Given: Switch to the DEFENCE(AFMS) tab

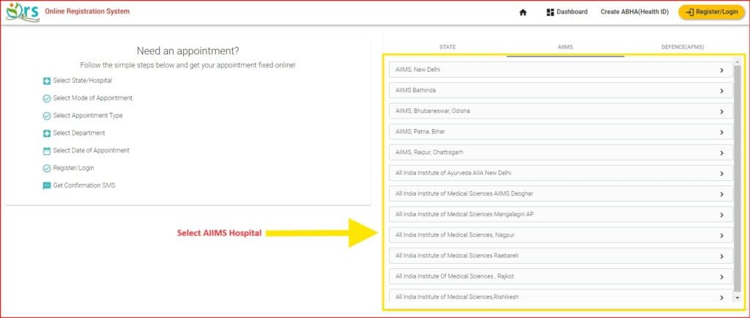Looking at the screenshot, I should 683,47.
